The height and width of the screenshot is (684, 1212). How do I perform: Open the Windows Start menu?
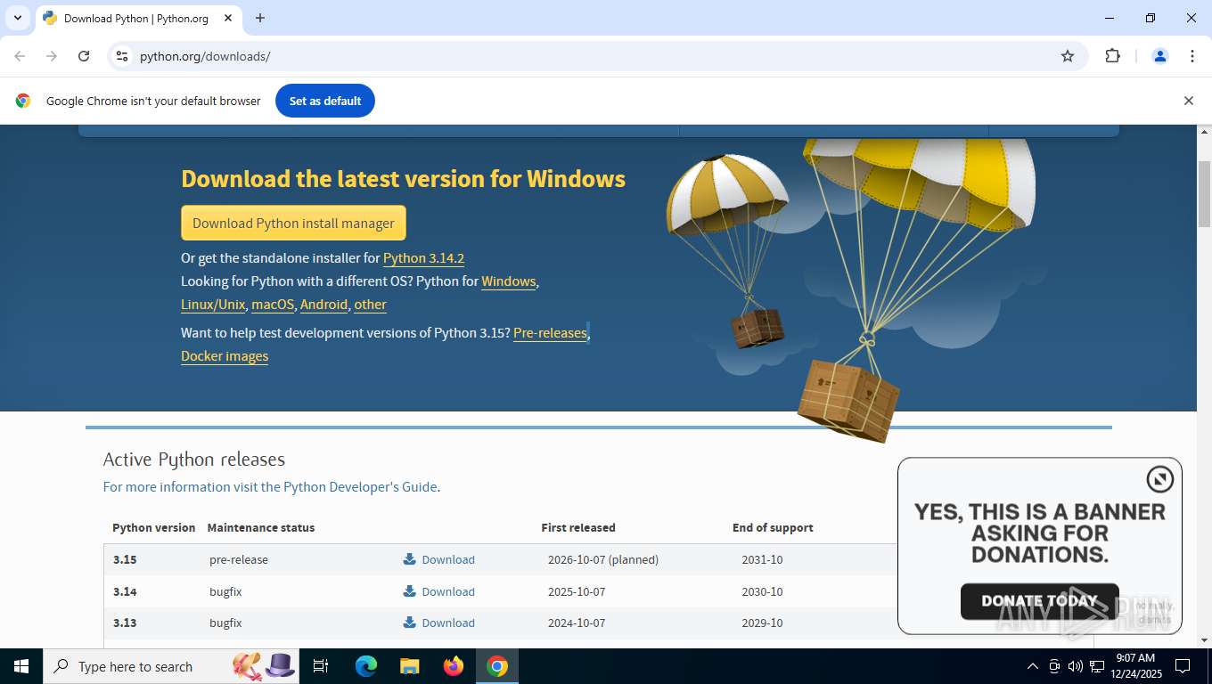click(x=21, y=666)
